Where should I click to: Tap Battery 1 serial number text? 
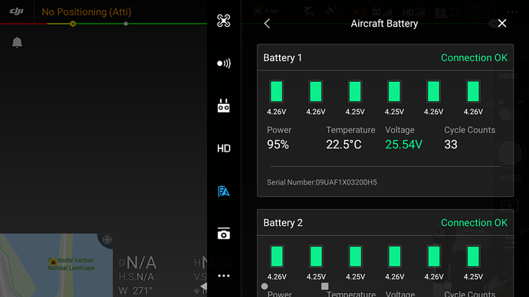click(322, 182)
